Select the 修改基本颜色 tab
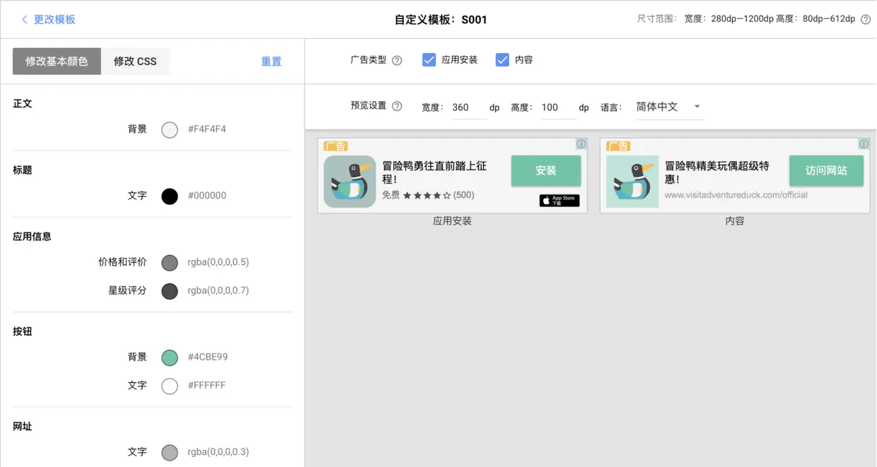The height and width of the screenshot is (467, 877). [x=57, y=61]
